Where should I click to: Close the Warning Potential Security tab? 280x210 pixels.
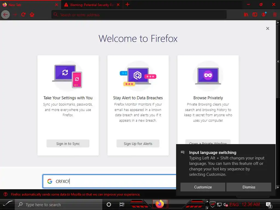tap(118, 5)
